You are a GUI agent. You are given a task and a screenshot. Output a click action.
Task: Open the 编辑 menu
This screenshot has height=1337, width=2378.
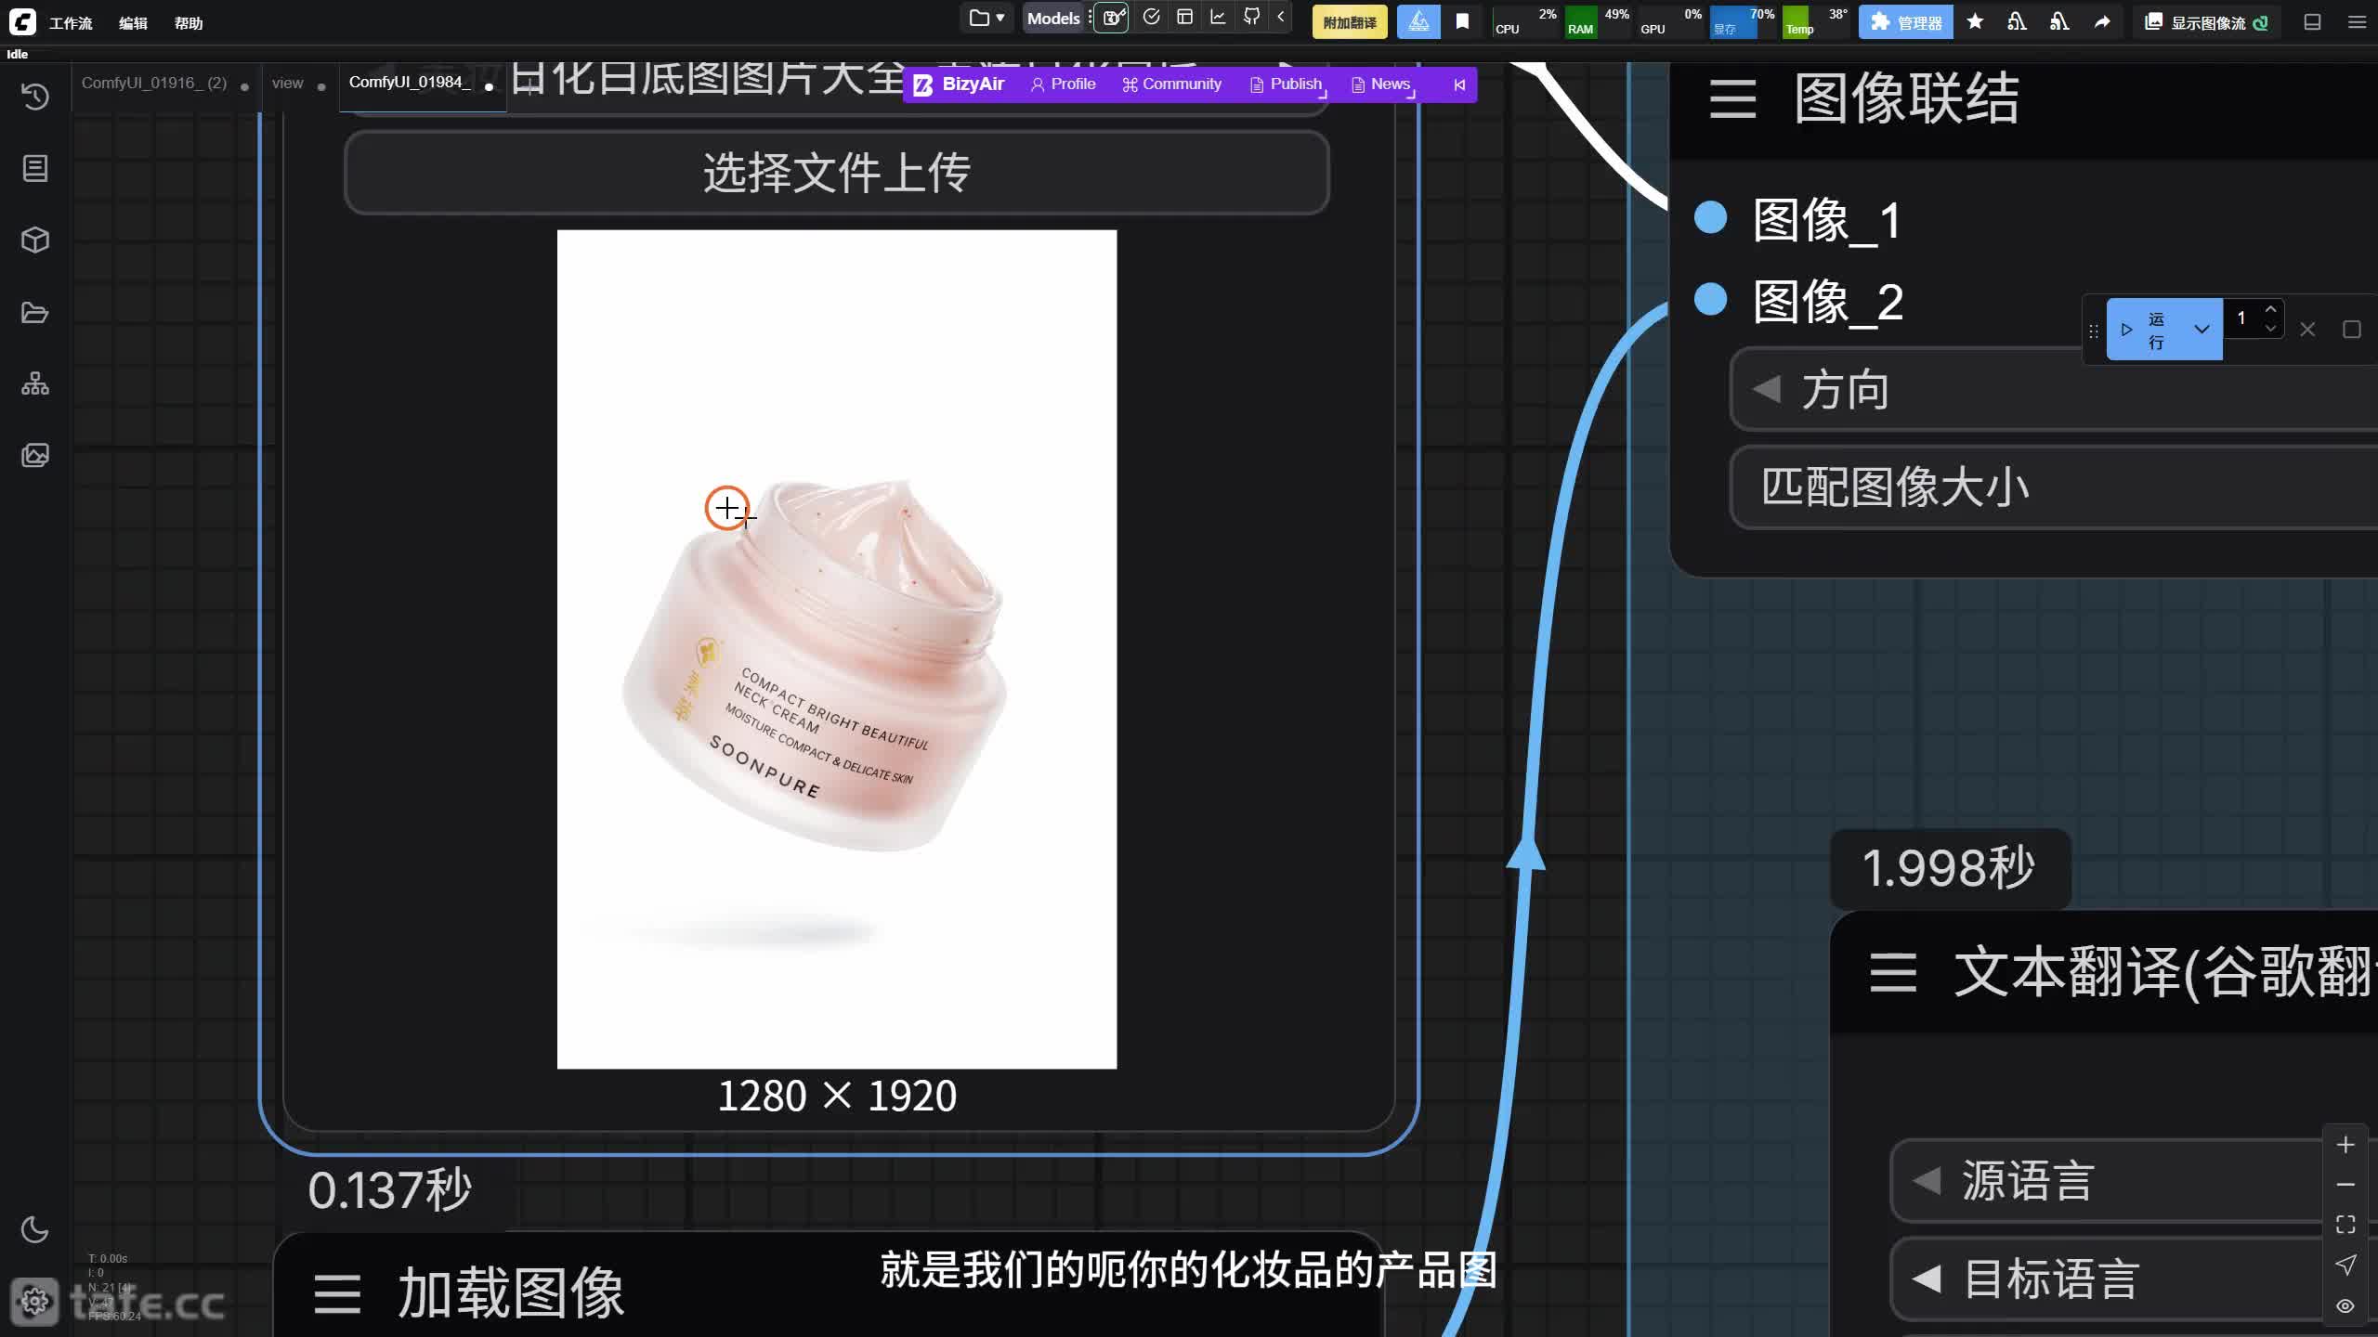(x=133, y=23)
